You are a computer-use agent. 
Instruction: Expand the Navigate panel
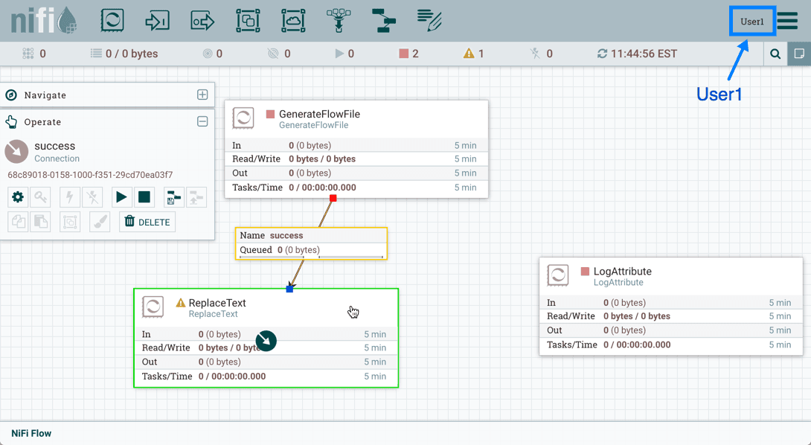pyautogui.click(x=202, y=95)
